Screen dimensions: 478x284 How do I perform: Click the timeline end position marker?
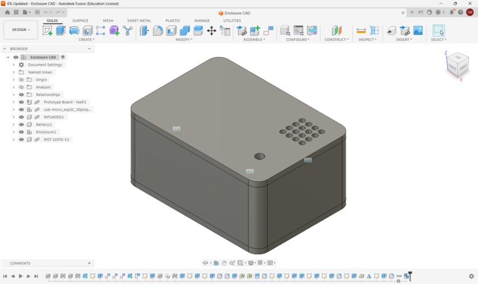[410, 276]
